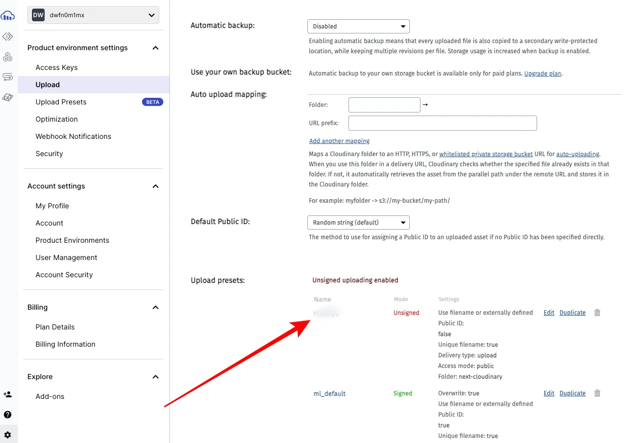The width and height of the screenshot is (635, 443).
Task: Click Add another mapping link
Action: click(339, 141)
